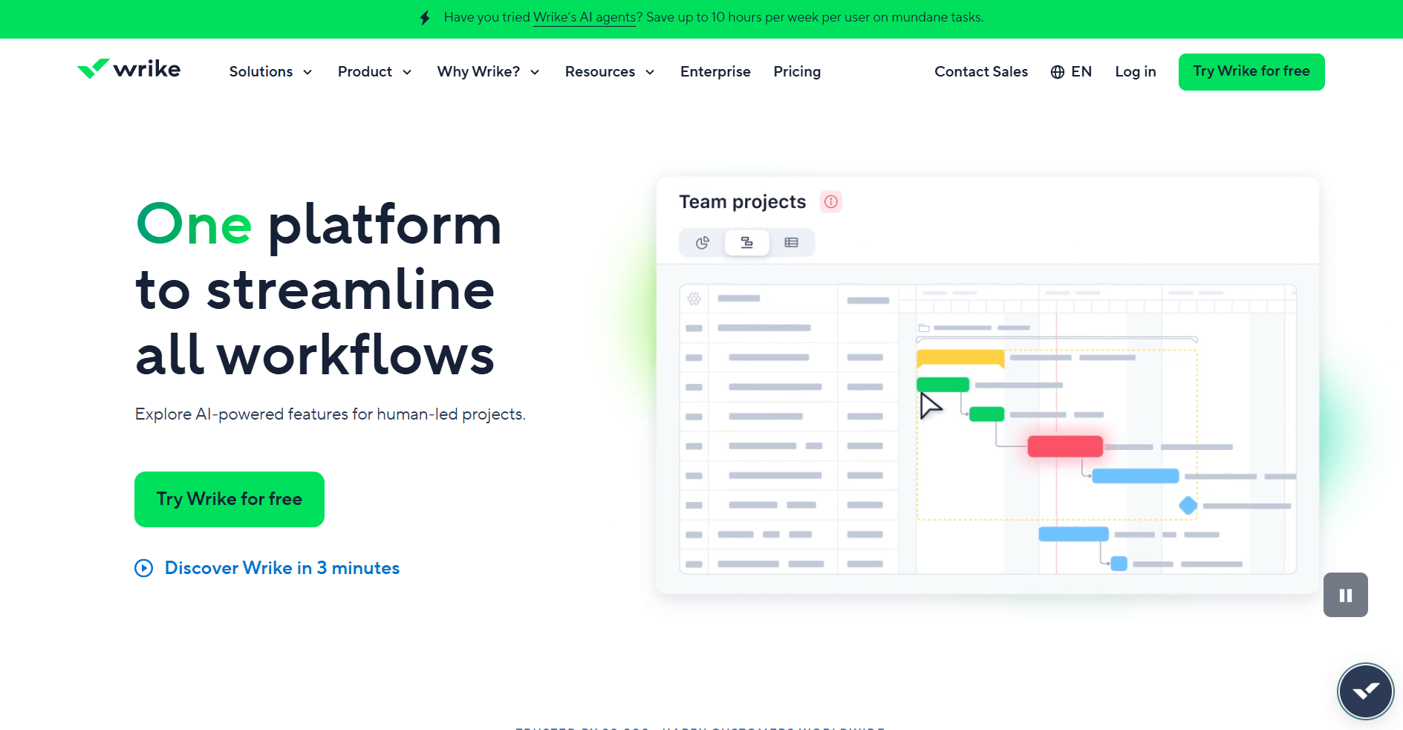Expand the Product menu chevron
The height and width of the screenshot is (730, 1403).
pyautogui.click(x=407, y=73)
